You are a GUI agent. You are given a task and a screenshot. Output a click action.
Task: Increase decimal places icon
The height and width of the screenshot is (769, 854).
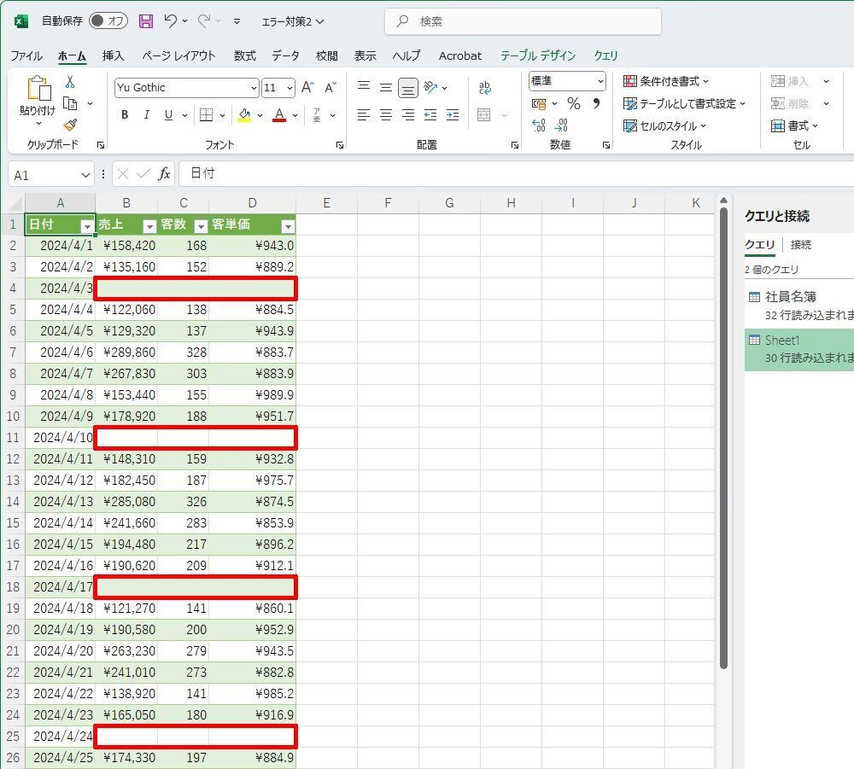[539, 125]
